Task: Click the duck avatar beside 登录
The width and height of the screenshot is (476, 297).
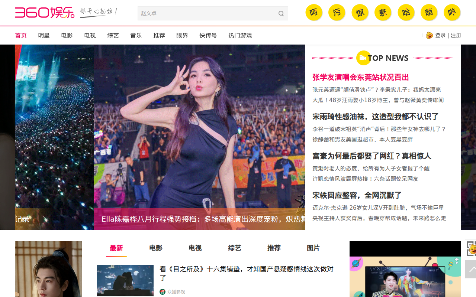Action: [429, 35]
